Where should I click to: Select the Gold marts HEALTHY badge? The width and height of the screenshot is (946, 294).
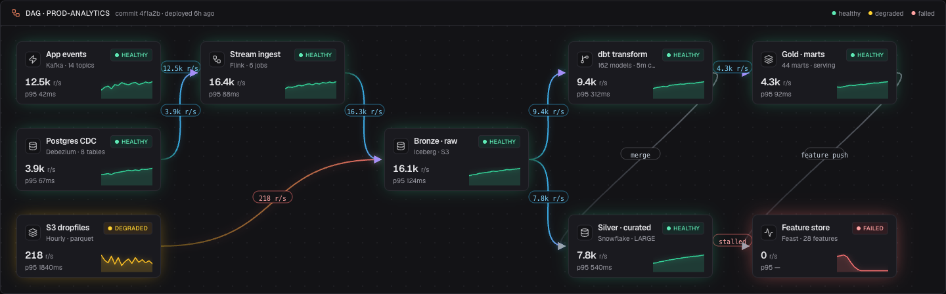pyautogui.click(x=867, y=55)
